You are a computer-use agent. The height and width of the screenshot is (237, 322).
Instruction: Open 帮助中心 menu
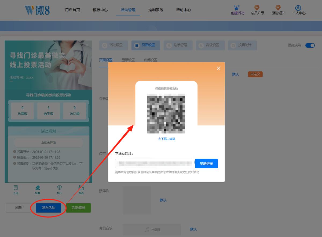(184, 10)
